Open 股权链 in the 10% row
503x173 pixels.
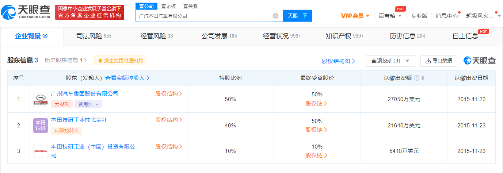(317, 155)
